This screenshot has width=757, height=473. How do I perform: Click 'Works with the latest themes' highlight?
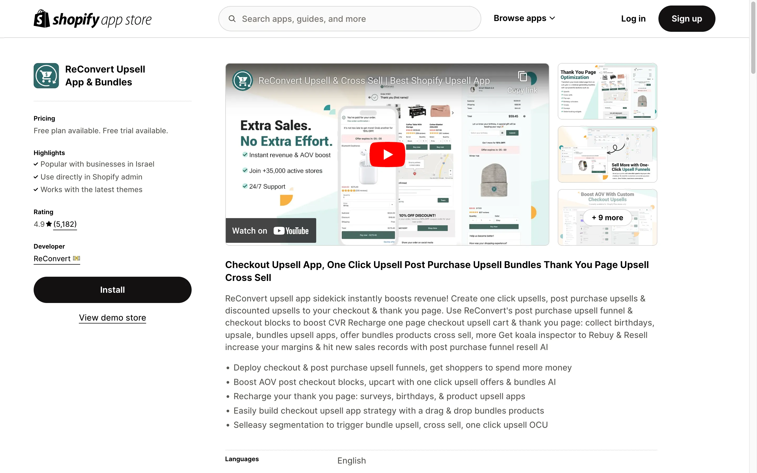91,189
